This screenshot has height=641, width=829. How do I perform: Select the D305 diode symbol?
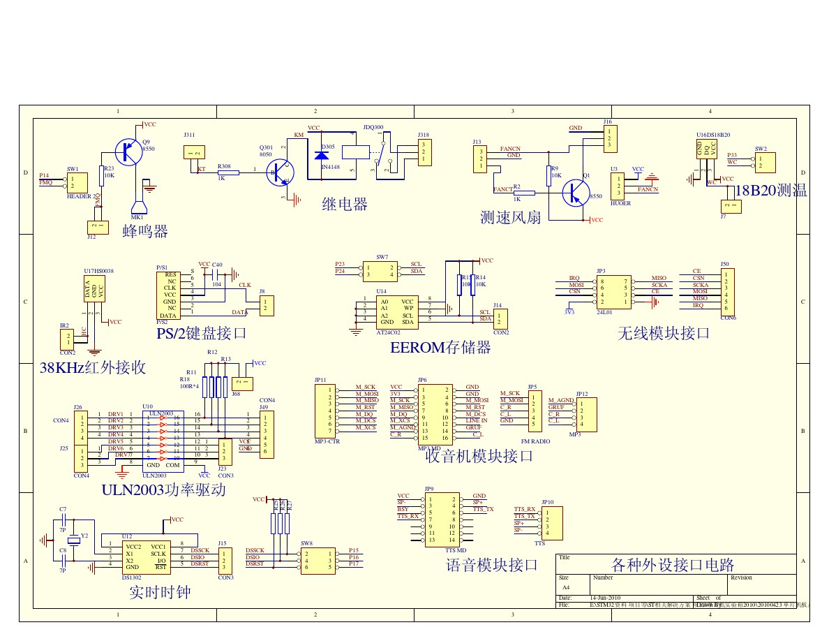pos(322,156)
